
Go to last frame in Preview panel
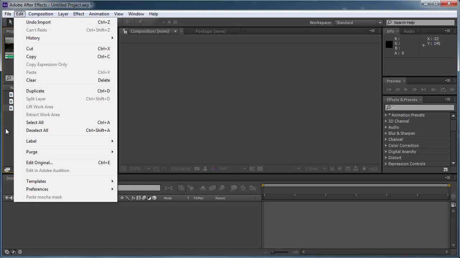click(x=423, y=90)
